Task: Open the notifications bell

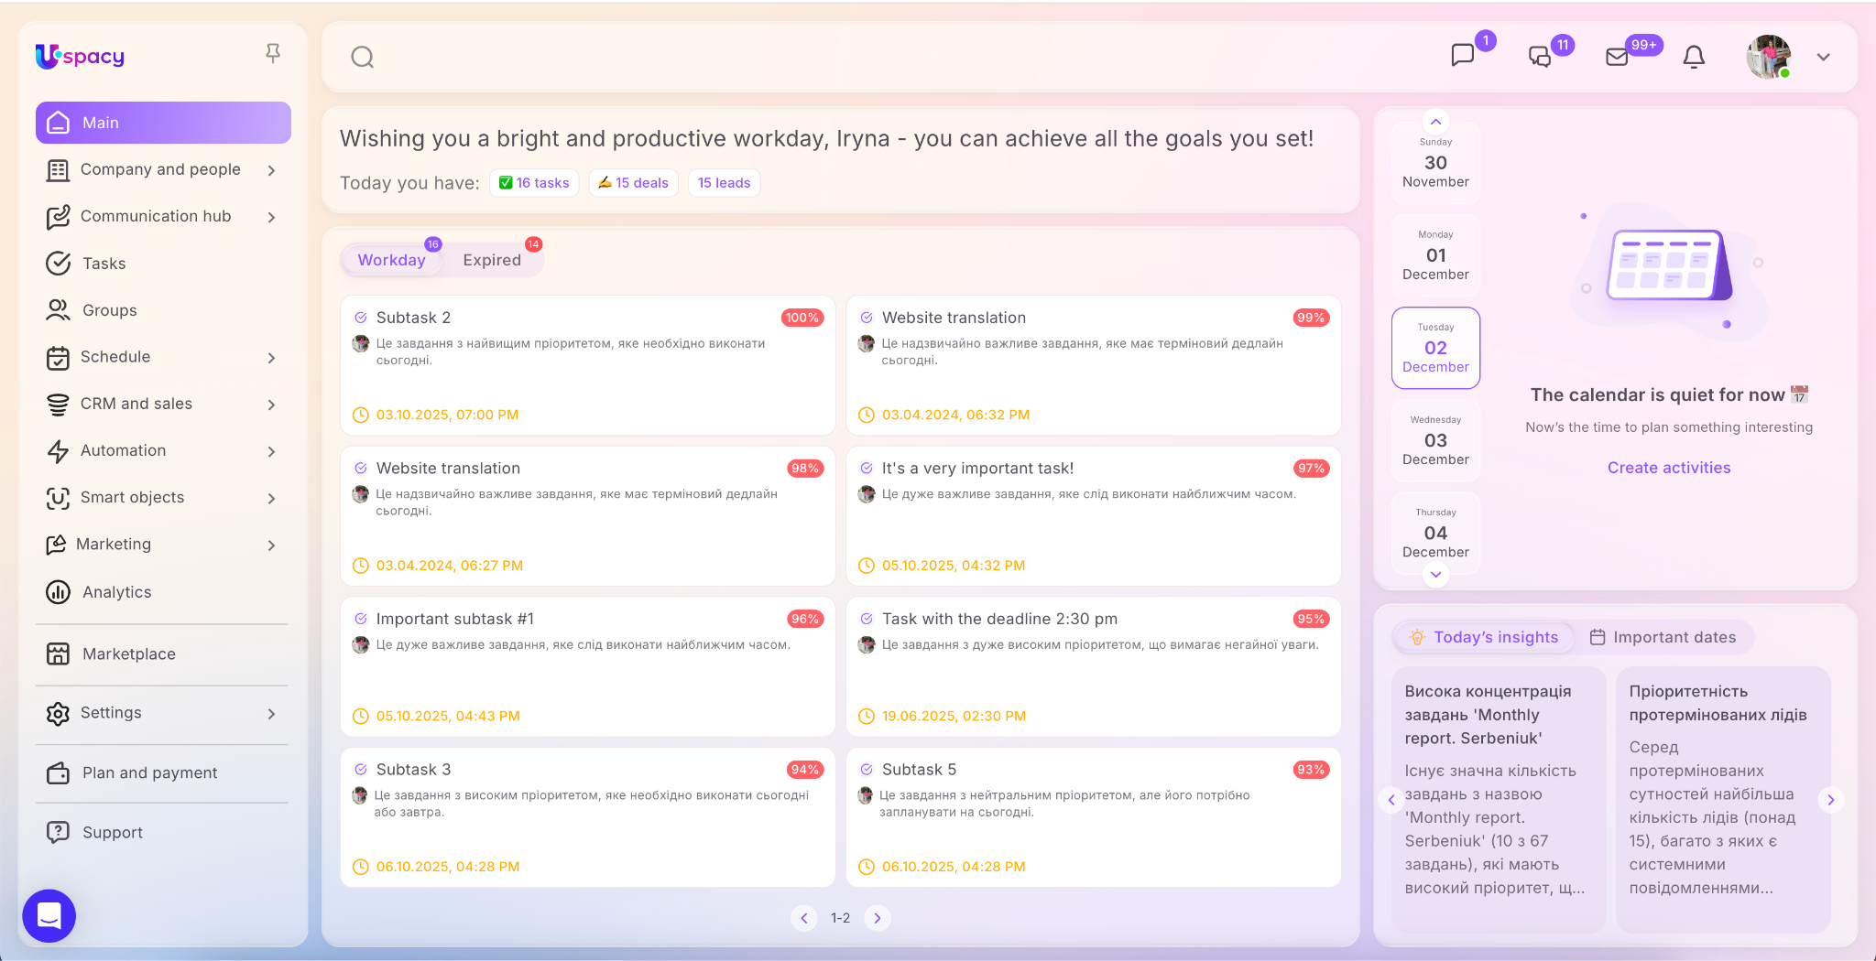Action: click(1694, 57)
